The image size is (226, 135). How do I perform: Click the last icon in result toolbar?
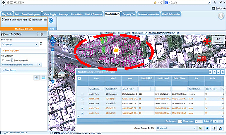click(x=221, y=128)
